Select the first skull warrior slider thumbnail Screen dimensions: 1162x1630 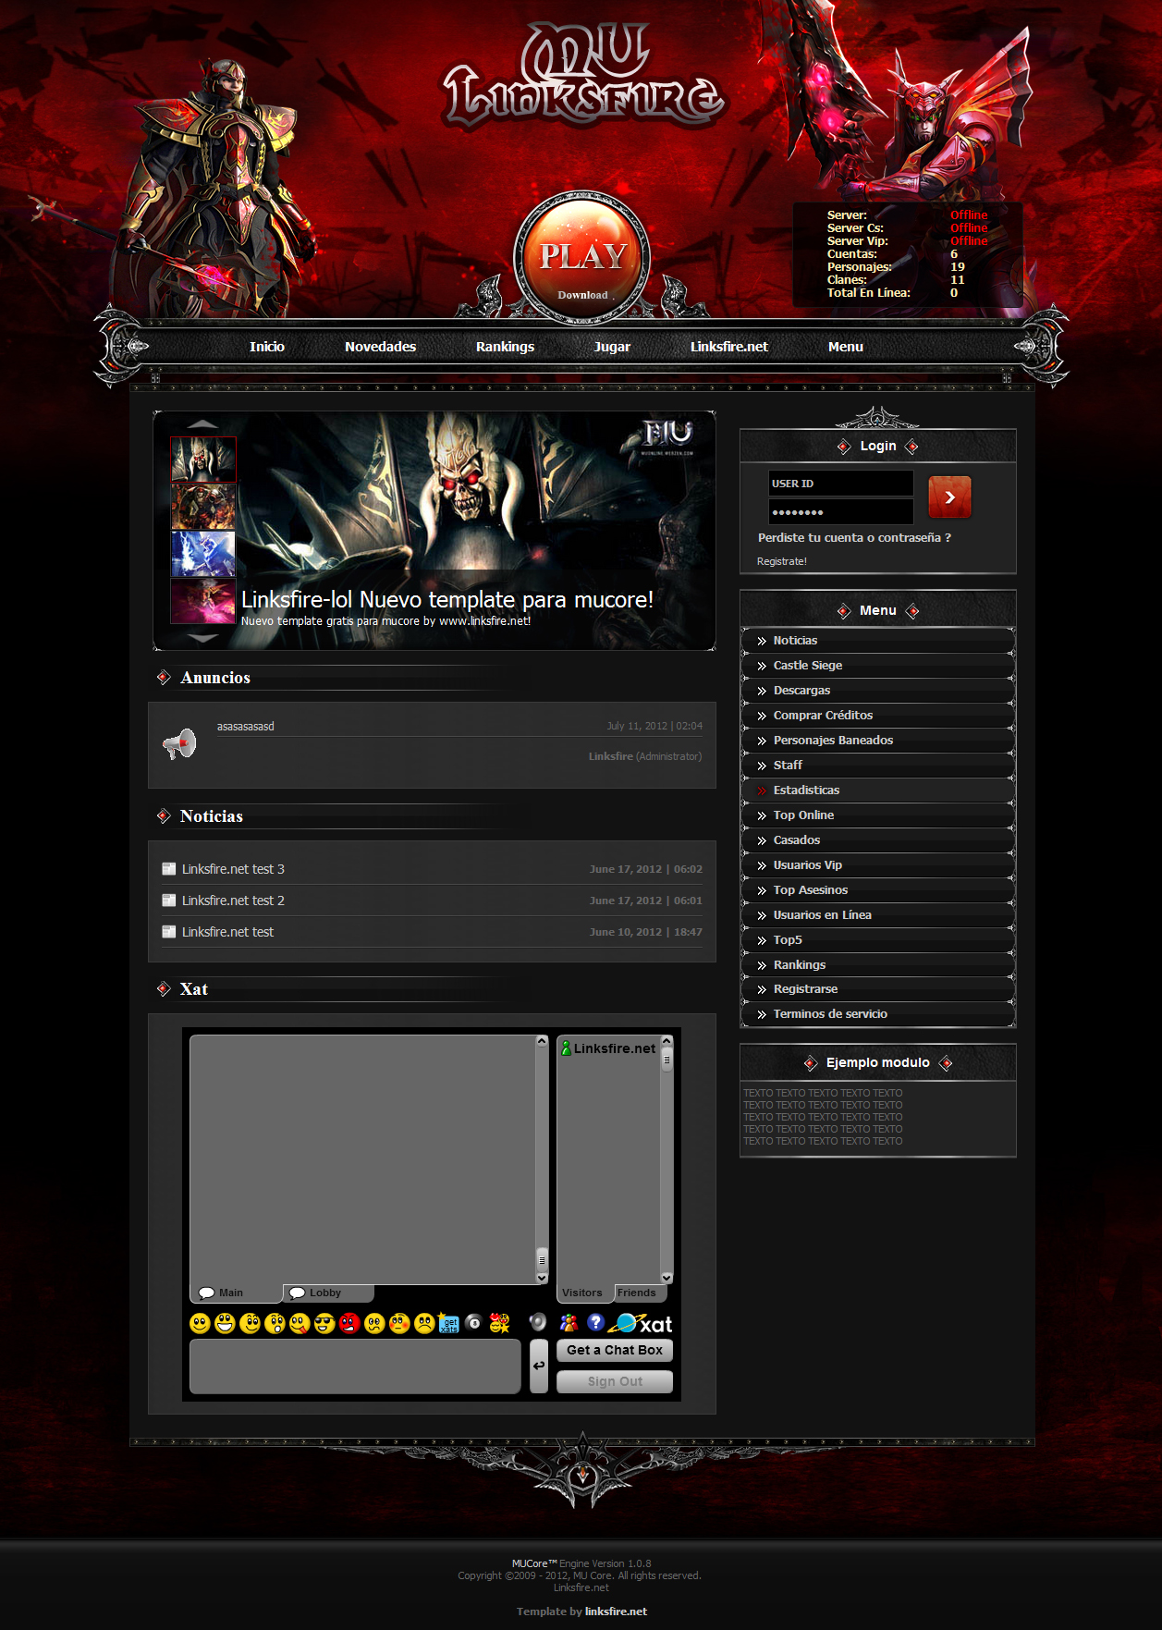coord(203,460)
